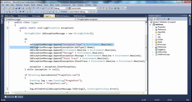
Task: Expand the Scripts folder node
Action: point(153,39)
